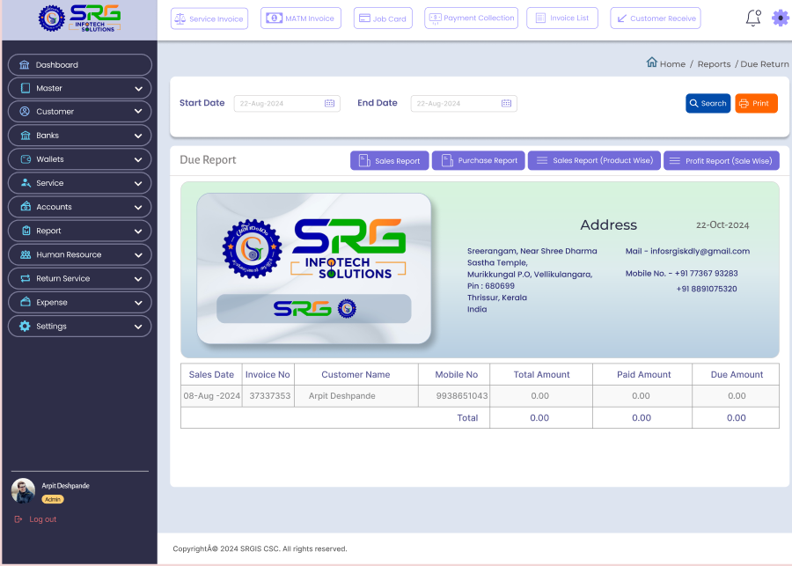The height and width of the screenshot is (566, 792).
Task: Open the Profit Report (Sale Wise) tab
Action: tap(722, 161)
